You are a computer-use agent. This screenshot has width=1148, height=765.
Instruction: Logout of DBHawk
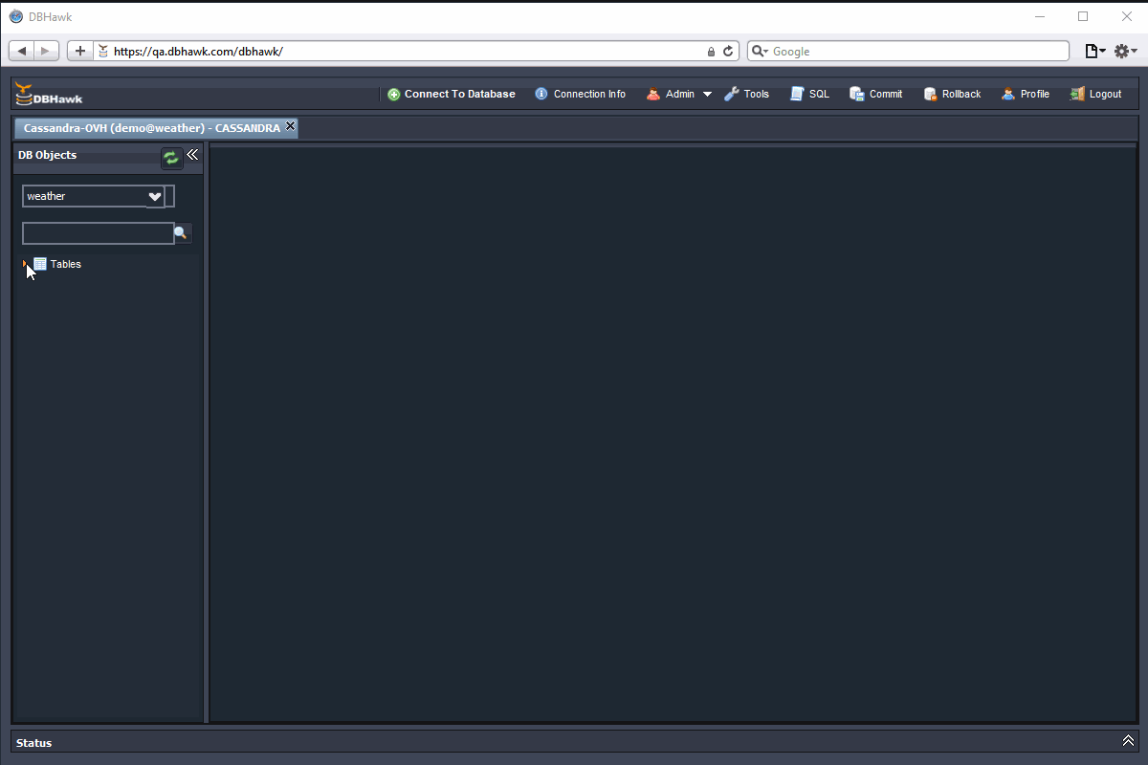(x=1095, y=94)
